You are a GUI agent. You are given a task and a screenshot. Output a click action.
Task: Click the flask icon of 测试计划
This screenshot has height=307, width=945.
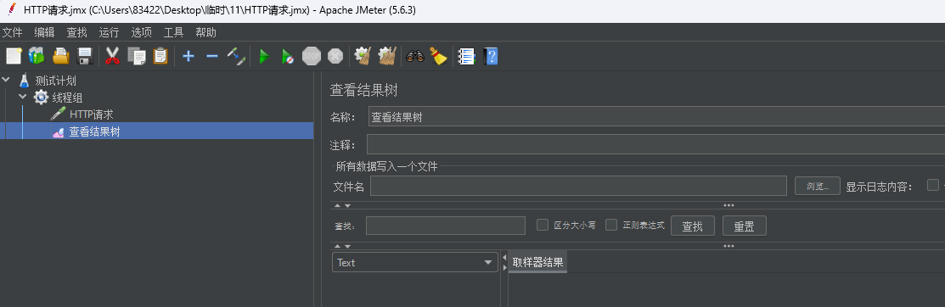(24, 81)
